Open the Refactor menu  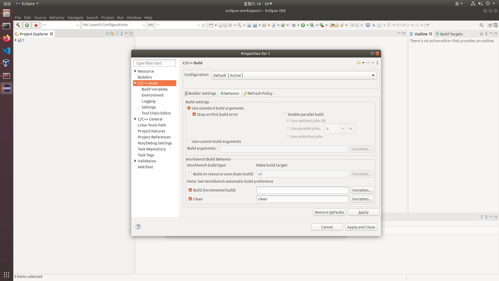(x=57, y=17)
